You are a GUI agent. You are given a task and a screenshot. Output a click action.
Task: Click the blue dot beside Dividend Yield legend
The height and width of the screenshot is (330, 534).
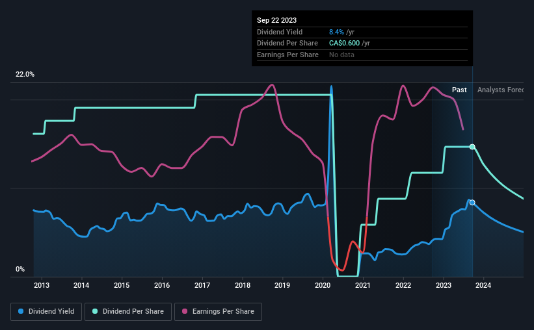click(x=21, y=312)
